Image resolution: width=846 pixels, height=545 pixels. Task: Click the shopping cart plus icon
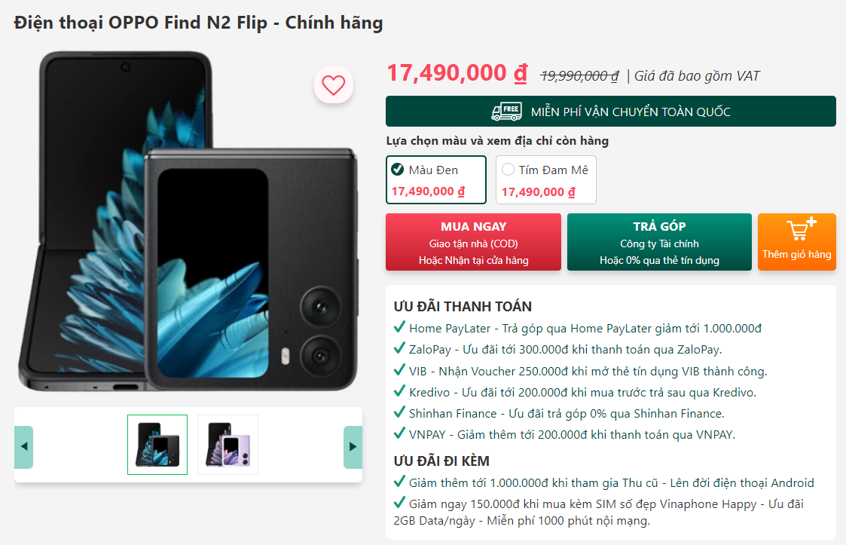pos(802,229)
